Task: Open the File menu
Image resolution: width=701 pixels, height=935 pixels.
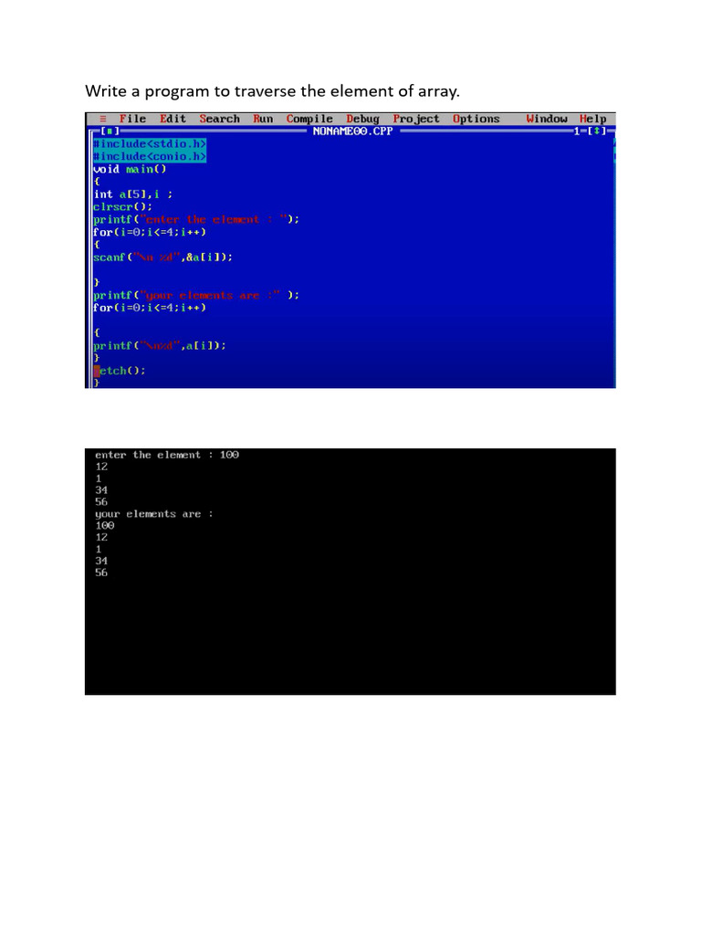Action: (x=132, y=119)
